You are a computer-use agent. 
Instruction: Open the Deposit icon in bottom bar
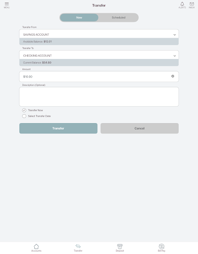120,247
